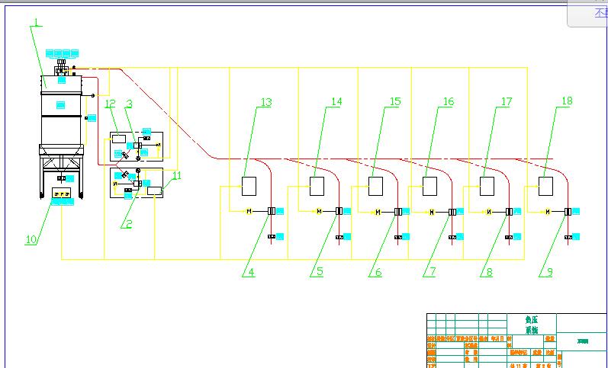Select the rectangle box indicated by label 16
Screen dimensions: 608x368
click(x=429, y=187)
